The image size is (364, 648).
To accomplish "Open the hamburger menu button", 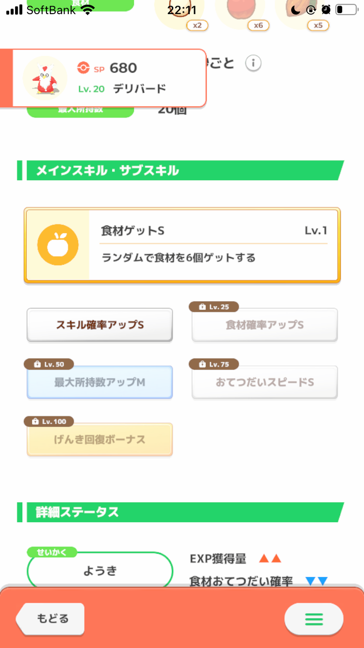I will click(x=313, y=619).
